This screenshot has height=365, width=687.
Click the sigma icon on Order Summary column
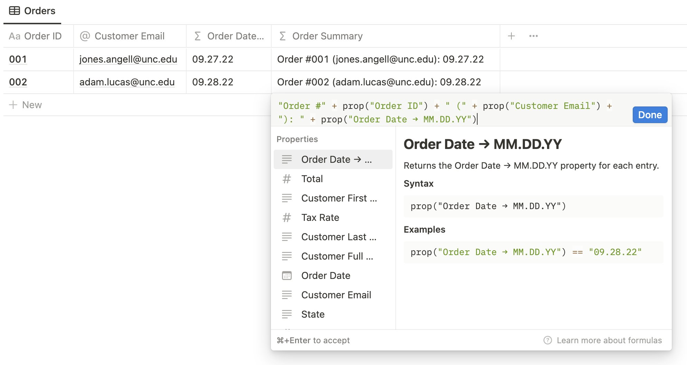coord(283,36)
